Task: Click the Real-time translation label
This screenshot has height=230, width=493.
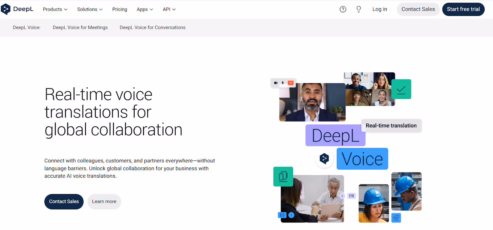Action: (391, 125)
